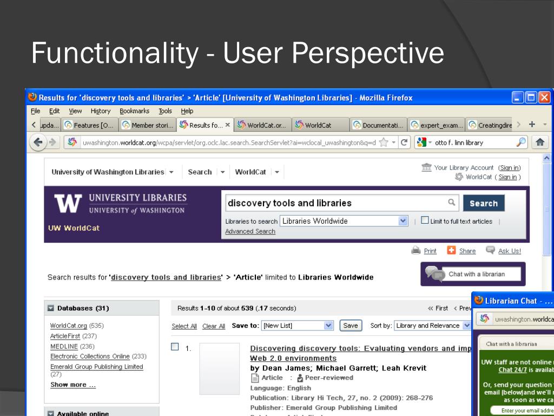
Task: Click the Save button next to New List
Action: (351, 326)
